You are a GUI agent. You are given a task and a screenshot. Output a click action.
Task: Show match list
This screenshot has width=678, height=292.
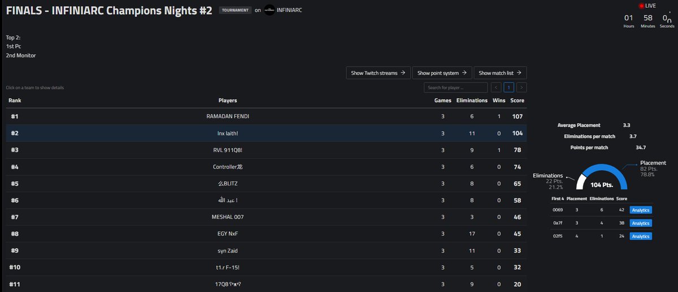[x=500, y=73]
